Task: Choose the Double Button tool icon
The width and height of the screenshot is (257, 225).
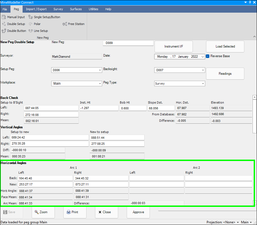Action: tap(4, 31)
